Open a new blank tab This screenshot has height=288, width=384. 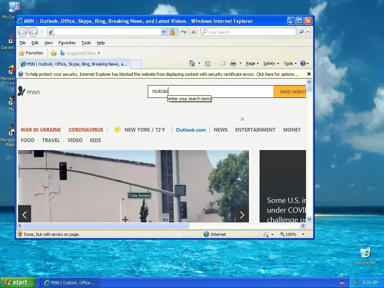[136, 64]
